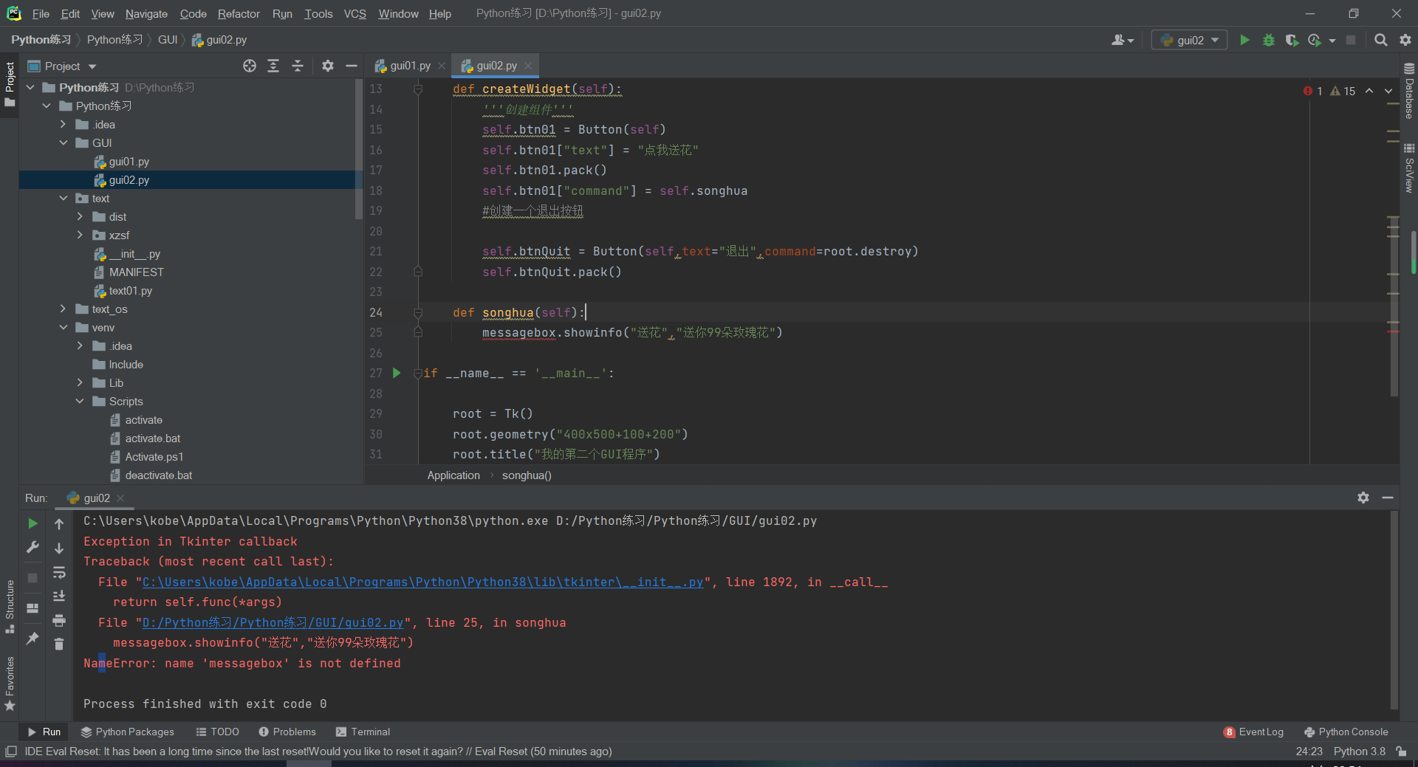Expand the .idea folder under Python练习

(64, 124)
